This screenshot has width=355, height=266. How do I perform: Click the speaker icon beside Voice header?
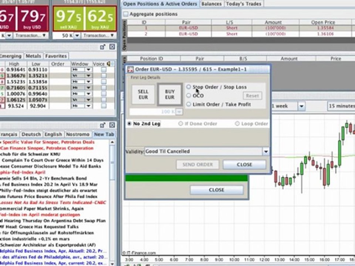(x=109, y=64)
